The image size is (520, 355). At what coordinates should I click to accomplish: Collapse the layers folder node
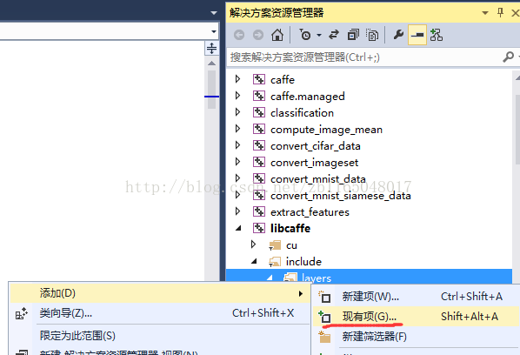(x=270, y=278)
